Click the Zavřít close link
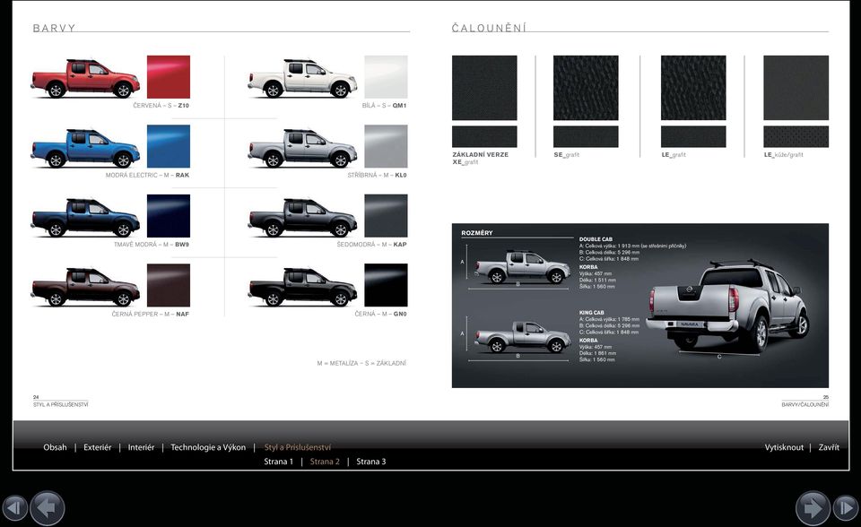The width and height of the screenshot is (861, 527). coord(829,447)
